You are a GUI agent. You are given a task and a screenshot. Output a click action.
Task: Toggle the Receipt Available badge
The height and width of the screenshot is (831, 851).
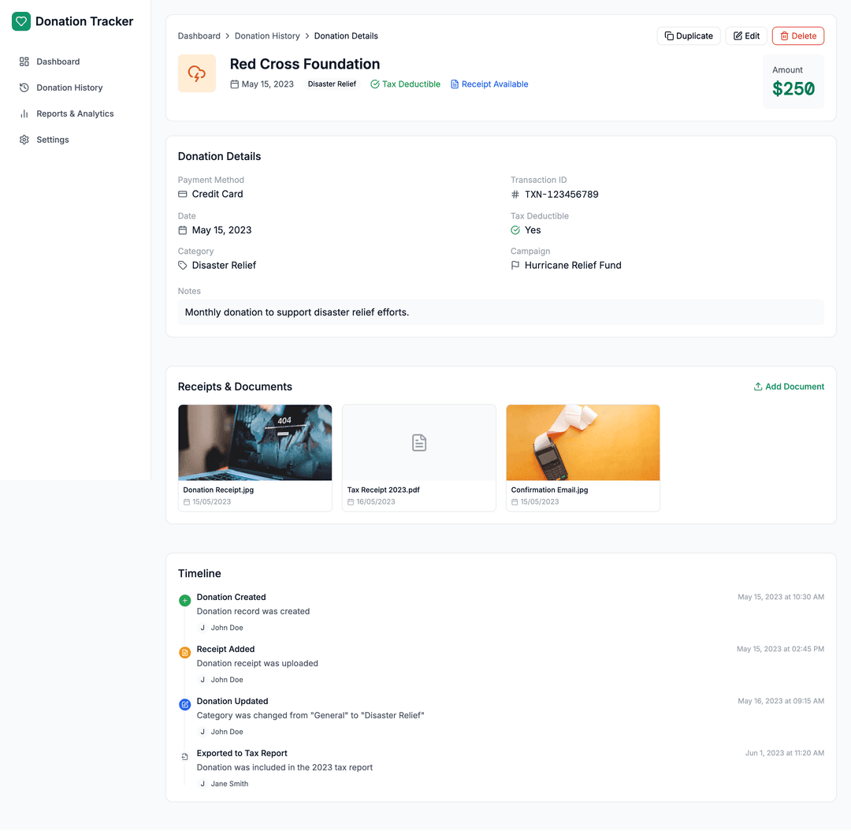[x=489, y=84]
